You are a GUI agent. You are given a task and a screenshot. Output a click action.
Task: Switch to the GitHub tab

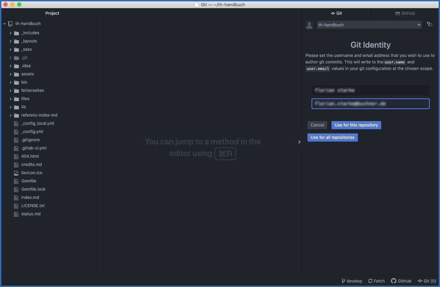[405, 13]
